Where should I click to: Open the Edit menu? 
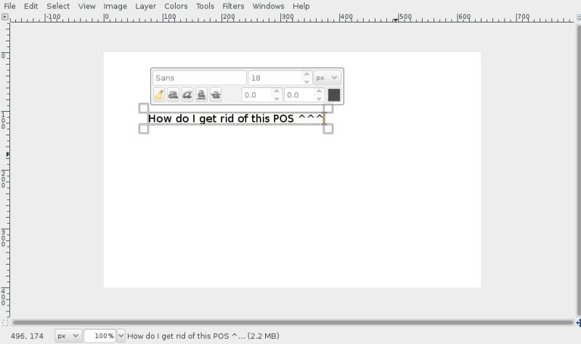(x=31, y=6)
